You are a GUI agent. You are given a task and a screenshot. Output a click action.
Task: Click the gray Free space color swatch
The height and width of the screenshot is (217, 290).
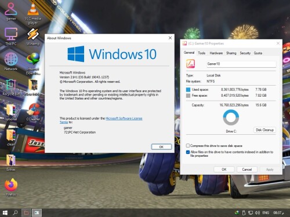click(188, 95)
